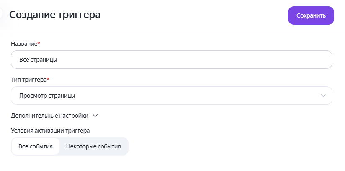Click the Тип триггера field label

[28, 80]
